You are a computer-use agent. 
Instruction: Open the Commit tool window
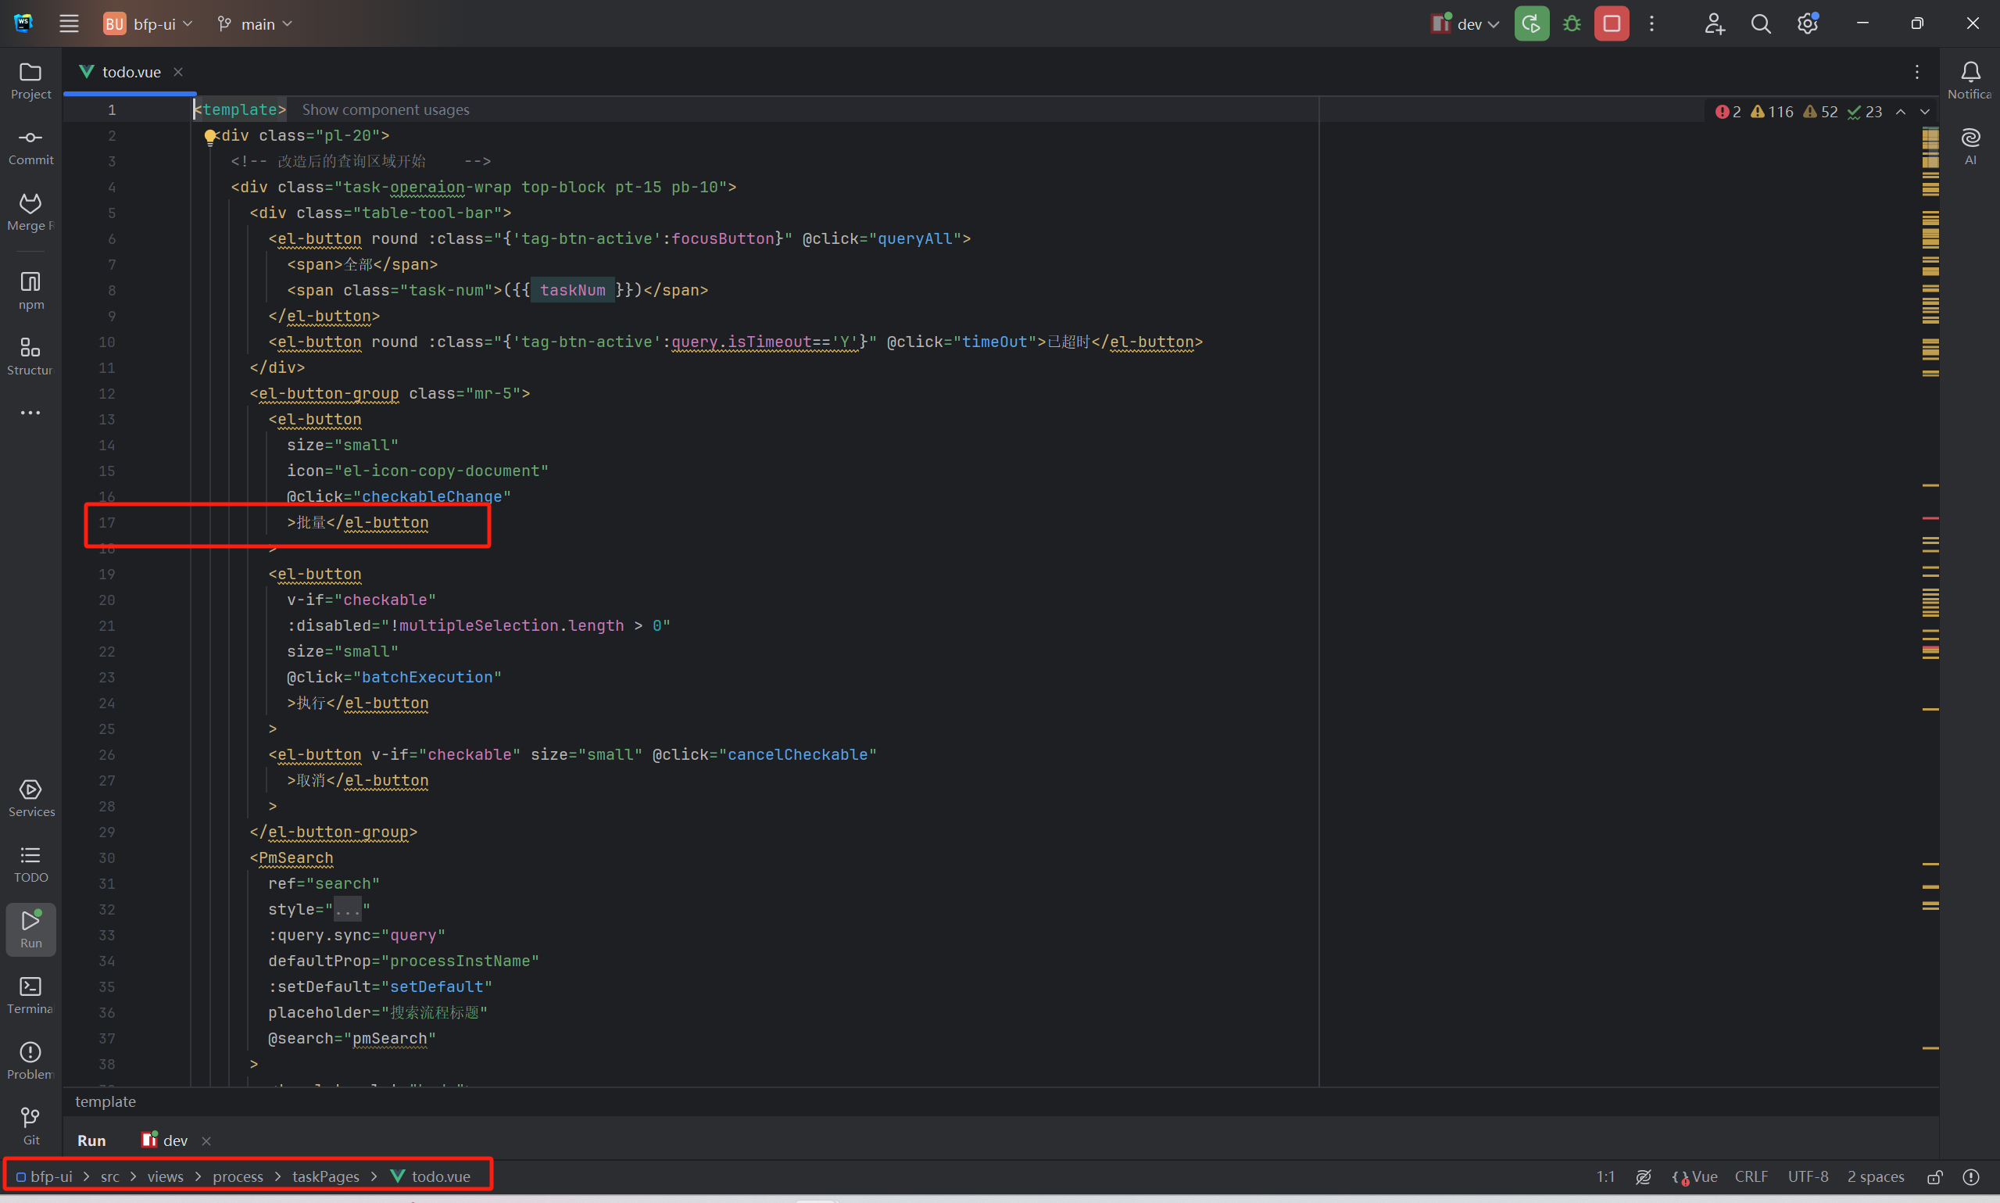pyautogui.click(x=30, y=146)
